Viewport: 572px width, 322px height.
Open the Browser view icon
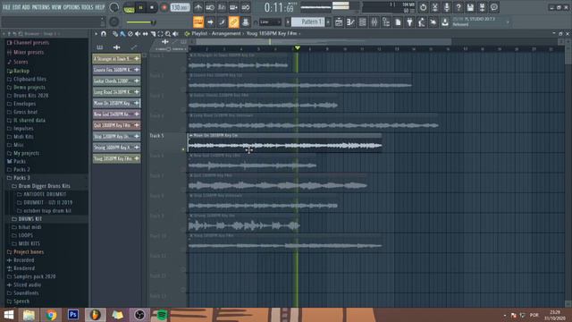386,21
